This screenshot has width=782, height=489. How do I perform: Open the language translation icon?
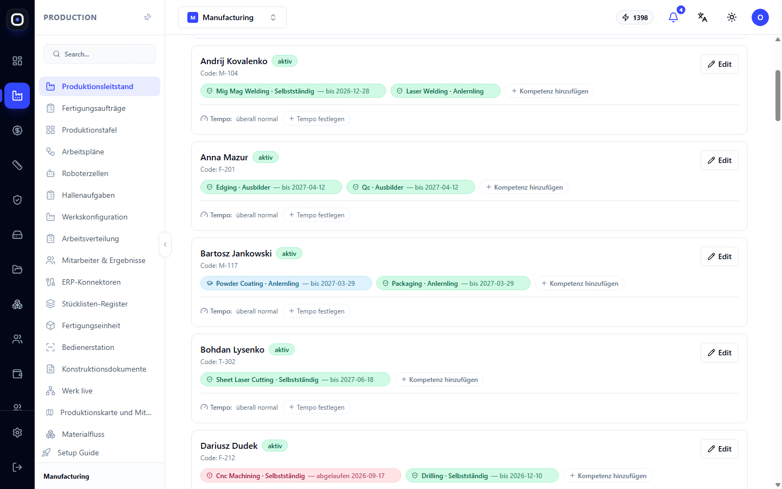tap(703, 17)
